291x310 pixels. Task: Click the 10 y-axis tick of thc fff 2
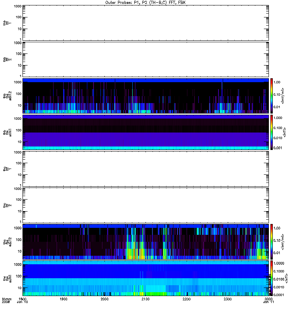pyautogui.click(x=20, y=211)
